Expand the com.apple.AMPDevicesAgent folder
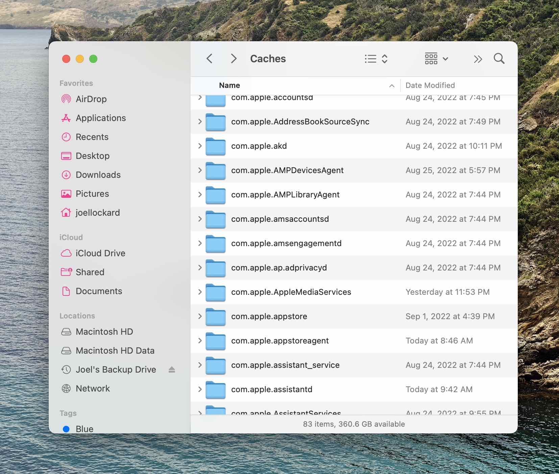Image resolution: width=559 pixels, height=474 pixels. pyautogui.click(x=200, y=170)
